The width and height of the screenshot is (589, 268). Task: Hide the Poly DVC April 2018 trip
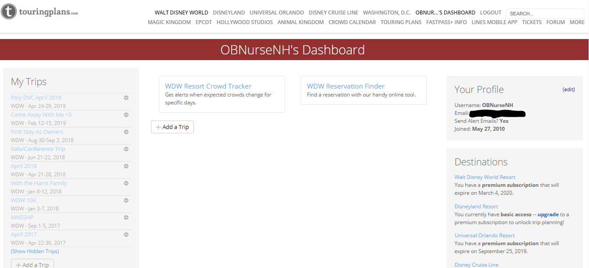[126, 98]
